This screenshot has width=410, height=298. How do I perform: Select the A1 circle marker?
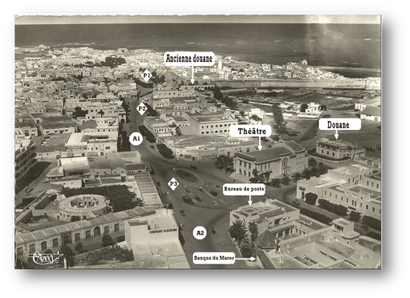tap(136, 139)
